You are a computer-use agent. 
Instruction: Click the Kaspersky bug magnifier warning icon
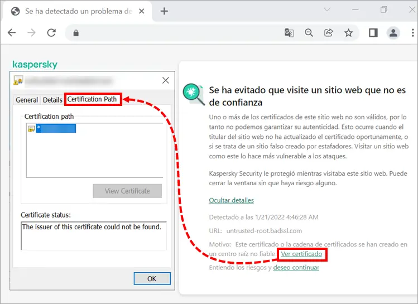point(193,94)
